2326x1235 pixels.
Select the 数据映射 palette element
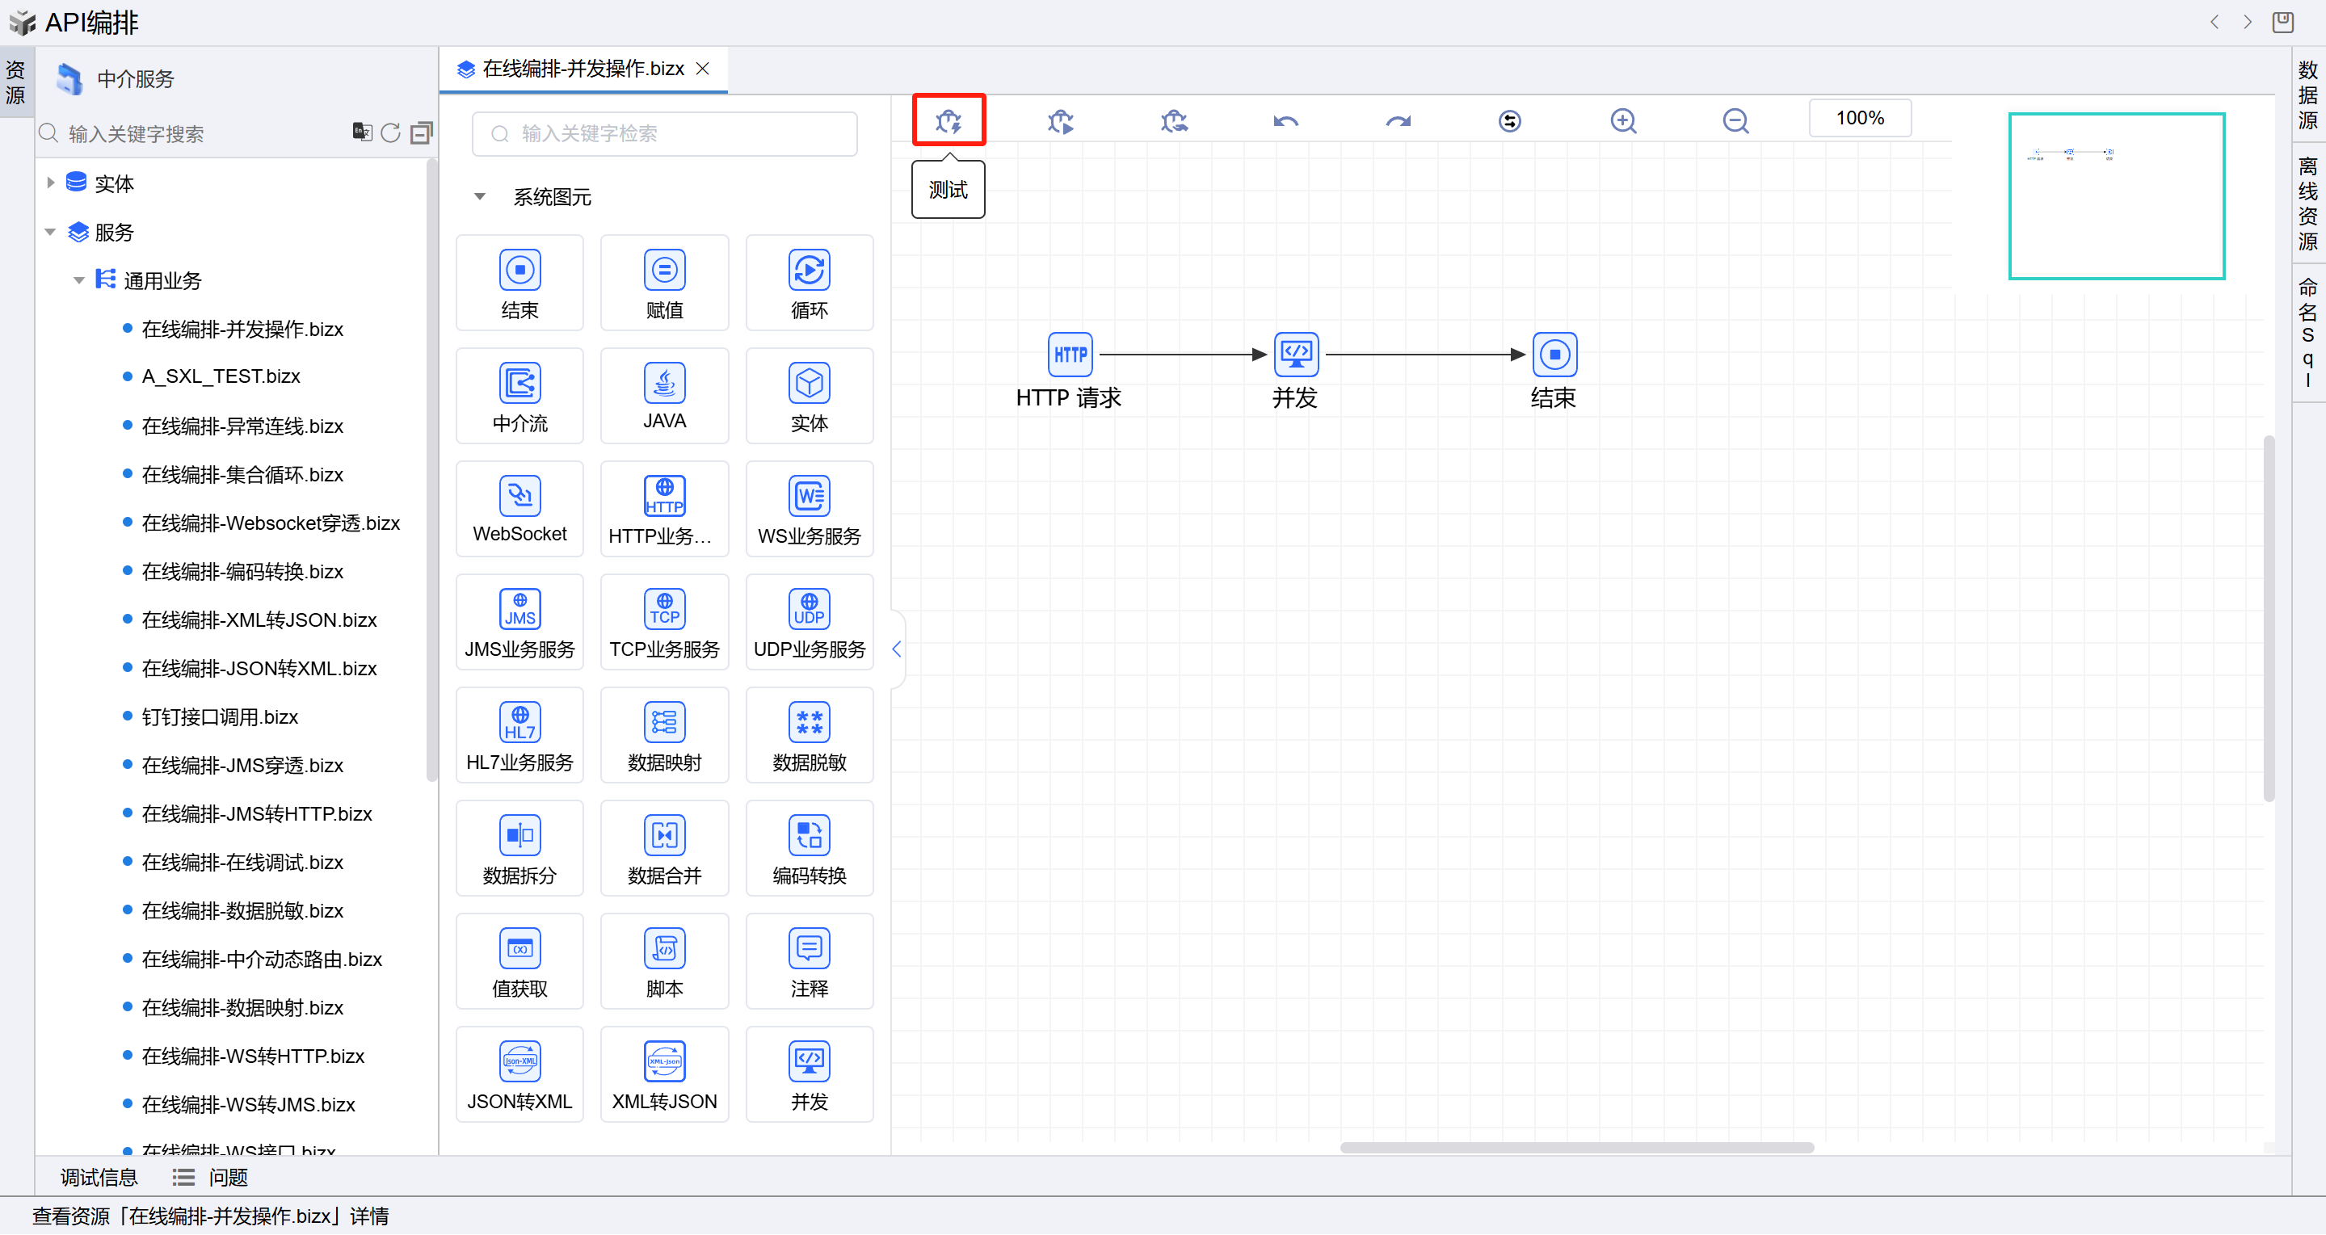663,735
